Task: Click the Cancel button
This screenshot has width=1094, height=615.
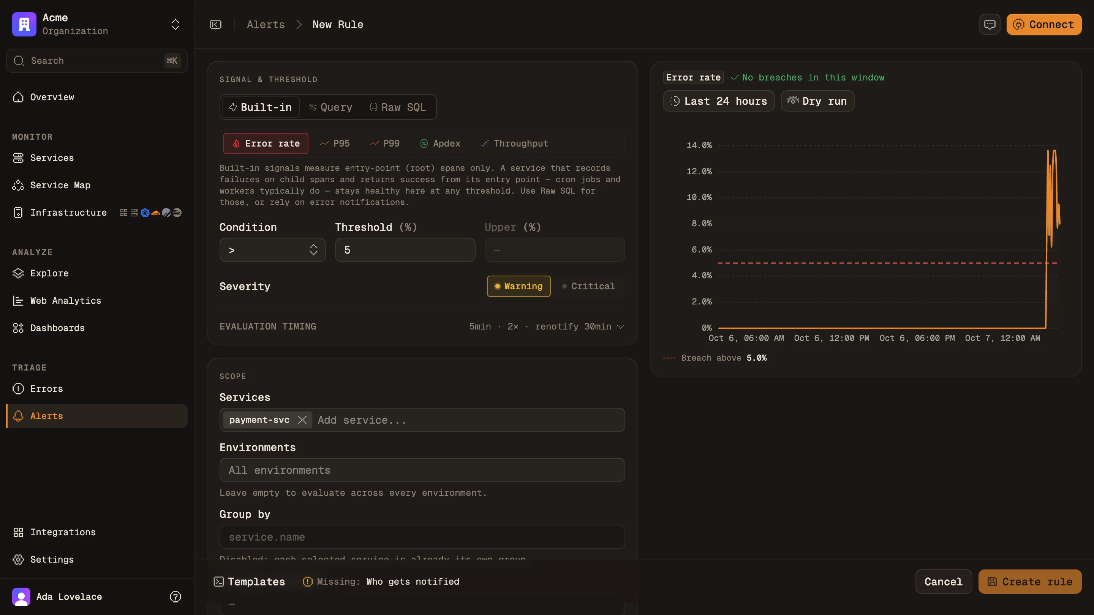Action: tap(944, 582)
